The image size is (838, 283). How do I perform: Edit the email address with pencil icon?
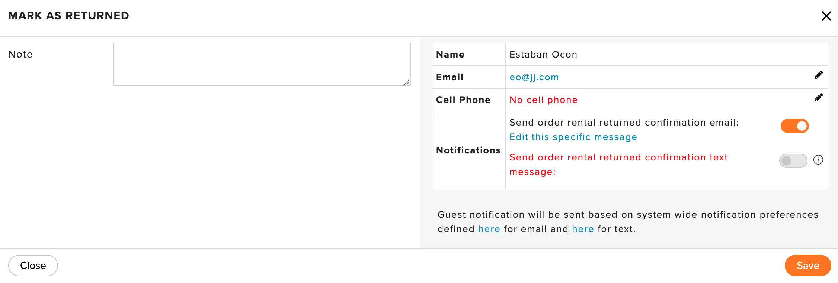click(819, 75)
